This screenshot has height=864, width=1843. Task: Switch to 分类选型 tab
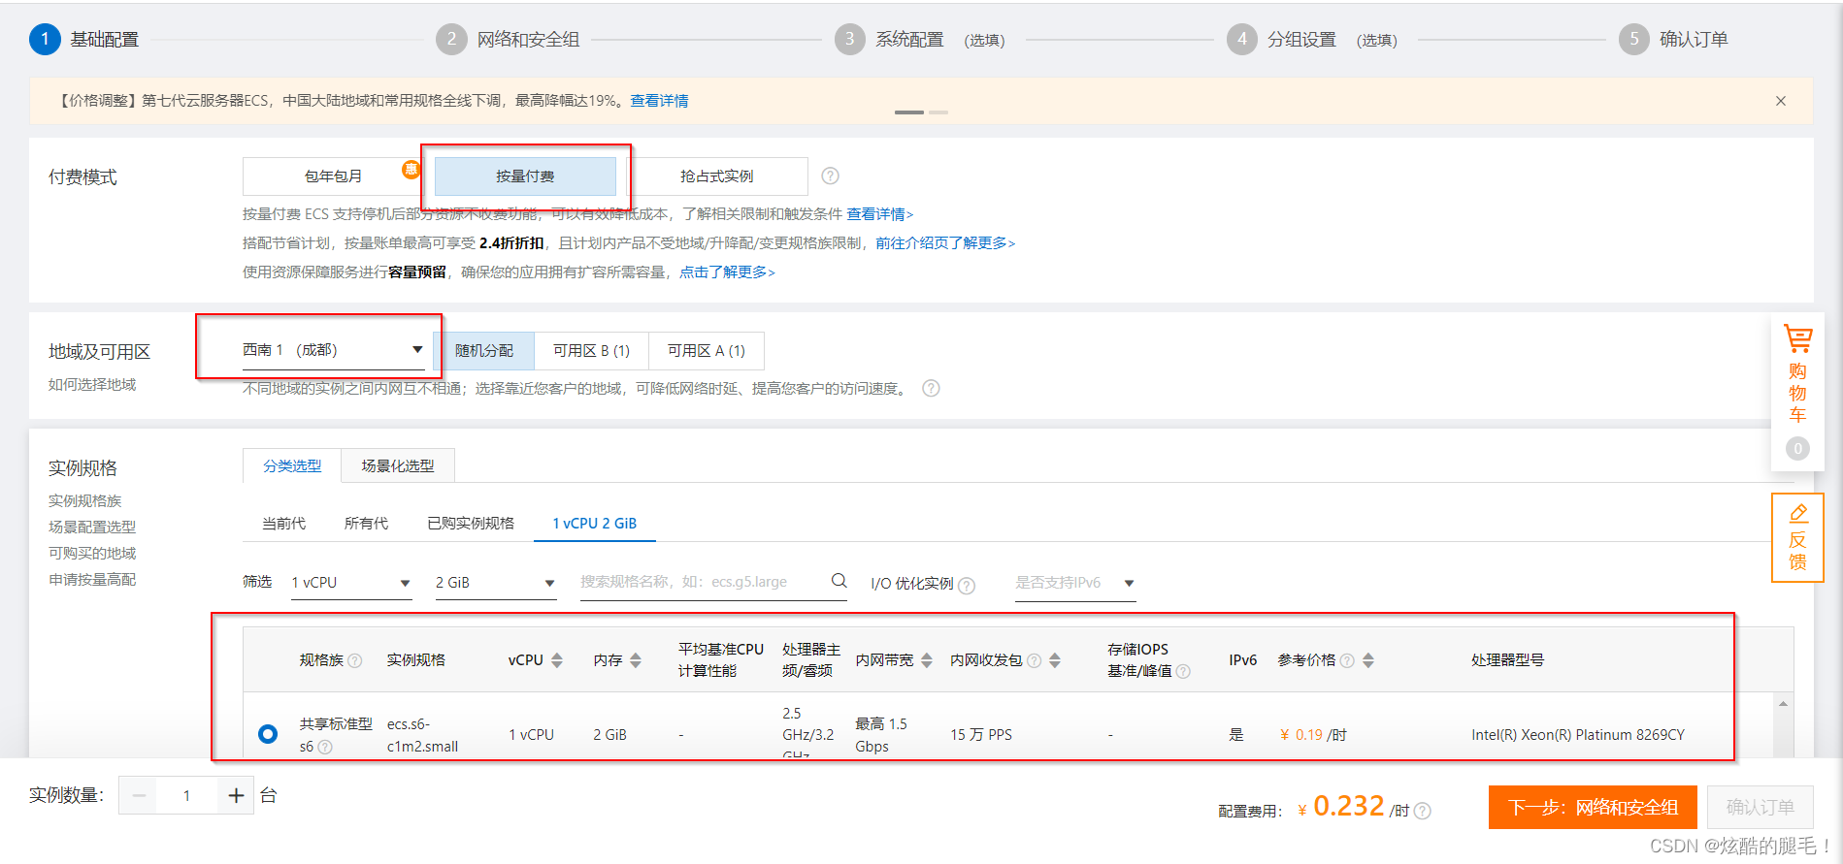(292, 466)
